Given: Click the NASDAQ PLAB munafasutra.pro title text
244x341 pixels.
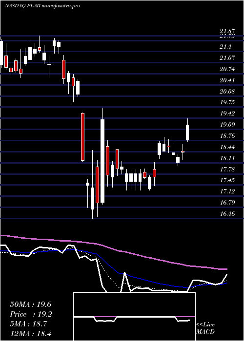Looking at the screenshot, I should coord(42,6).
